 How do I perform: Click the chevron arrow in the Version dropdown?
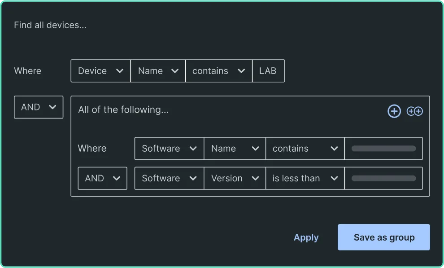coord(255,178)
